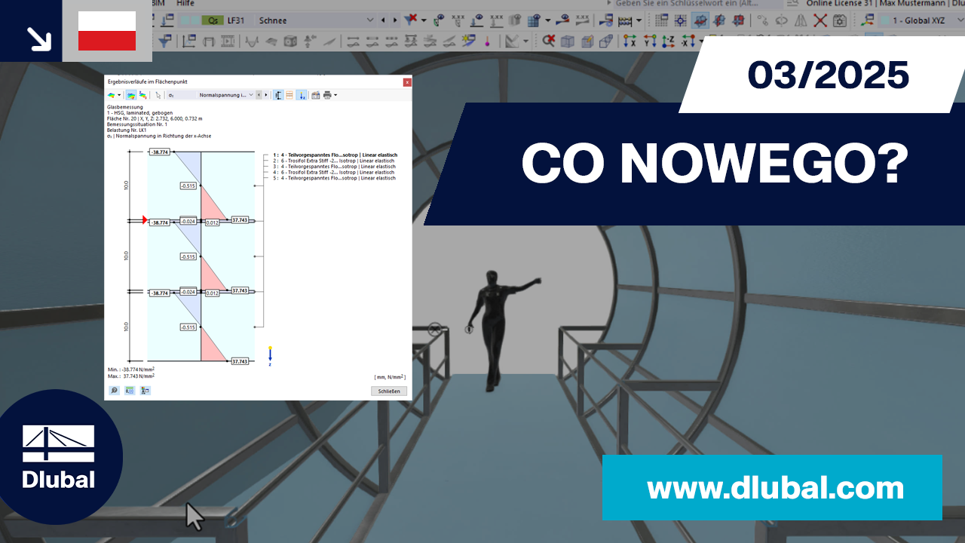Open dropdown arrow beside the result surface icon

point(119,95)
